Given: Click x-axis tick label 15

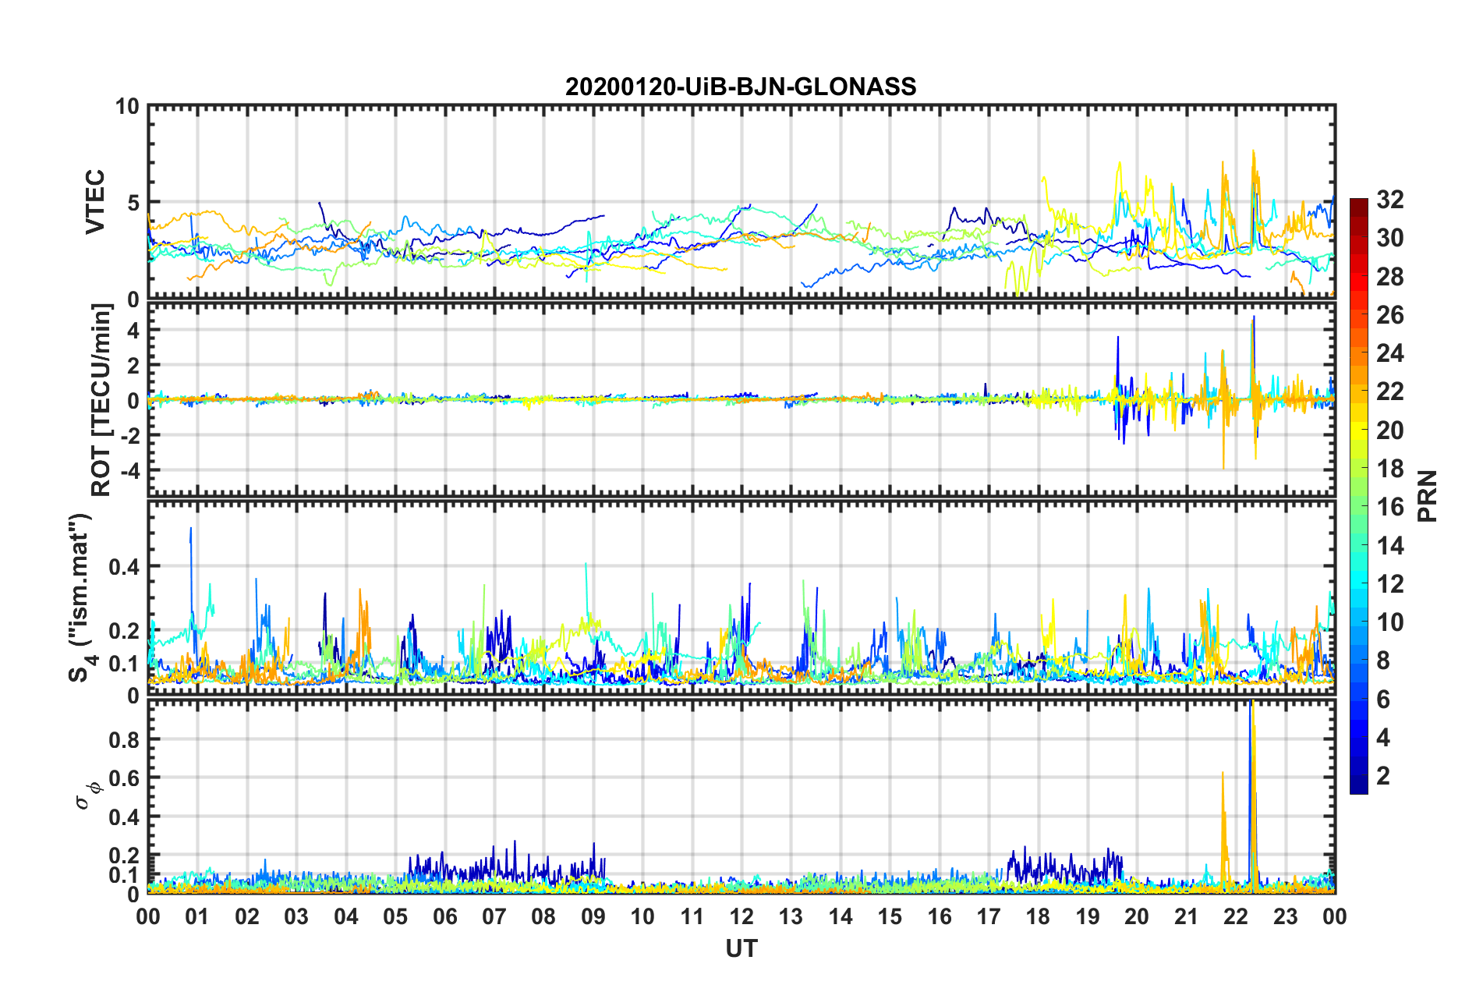Looking at the screenshot, I should pos(890,916).
